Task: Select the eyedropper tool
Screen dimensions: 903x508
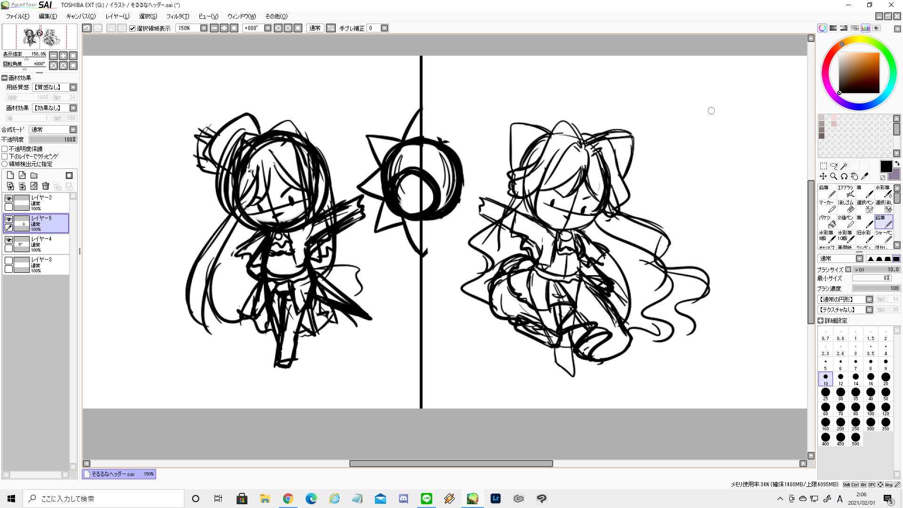Action: tap(864, 176)
